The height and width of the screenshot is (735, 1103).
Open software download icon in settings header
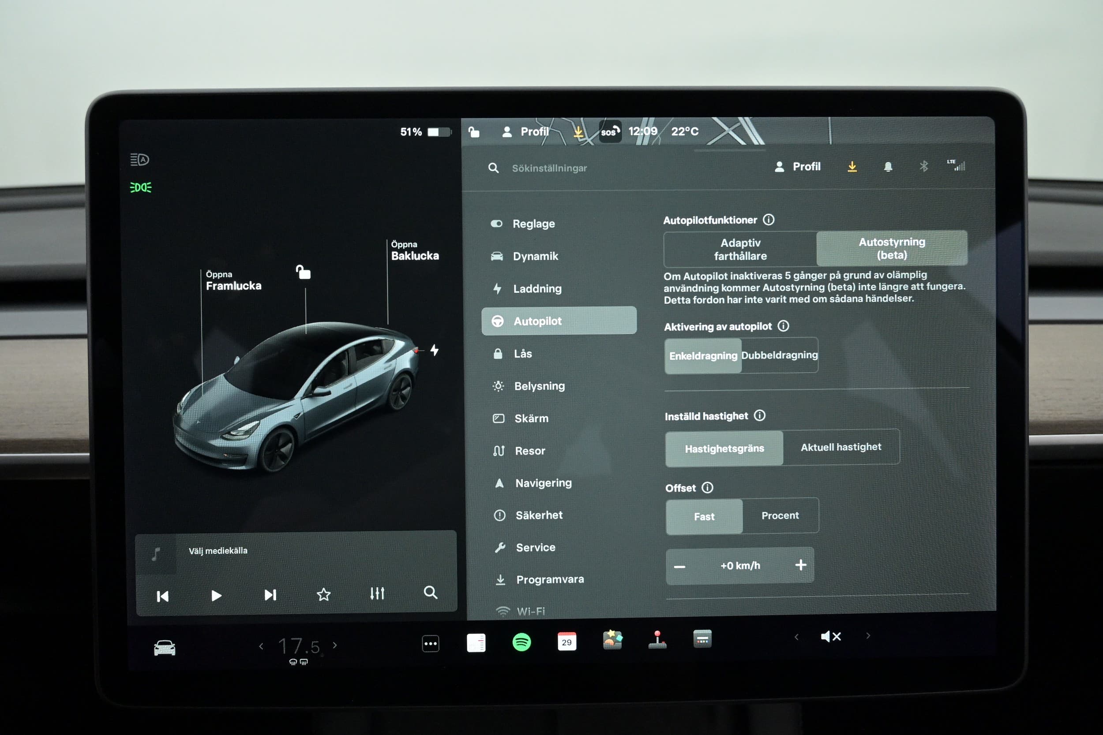click(x=852, y=166)
